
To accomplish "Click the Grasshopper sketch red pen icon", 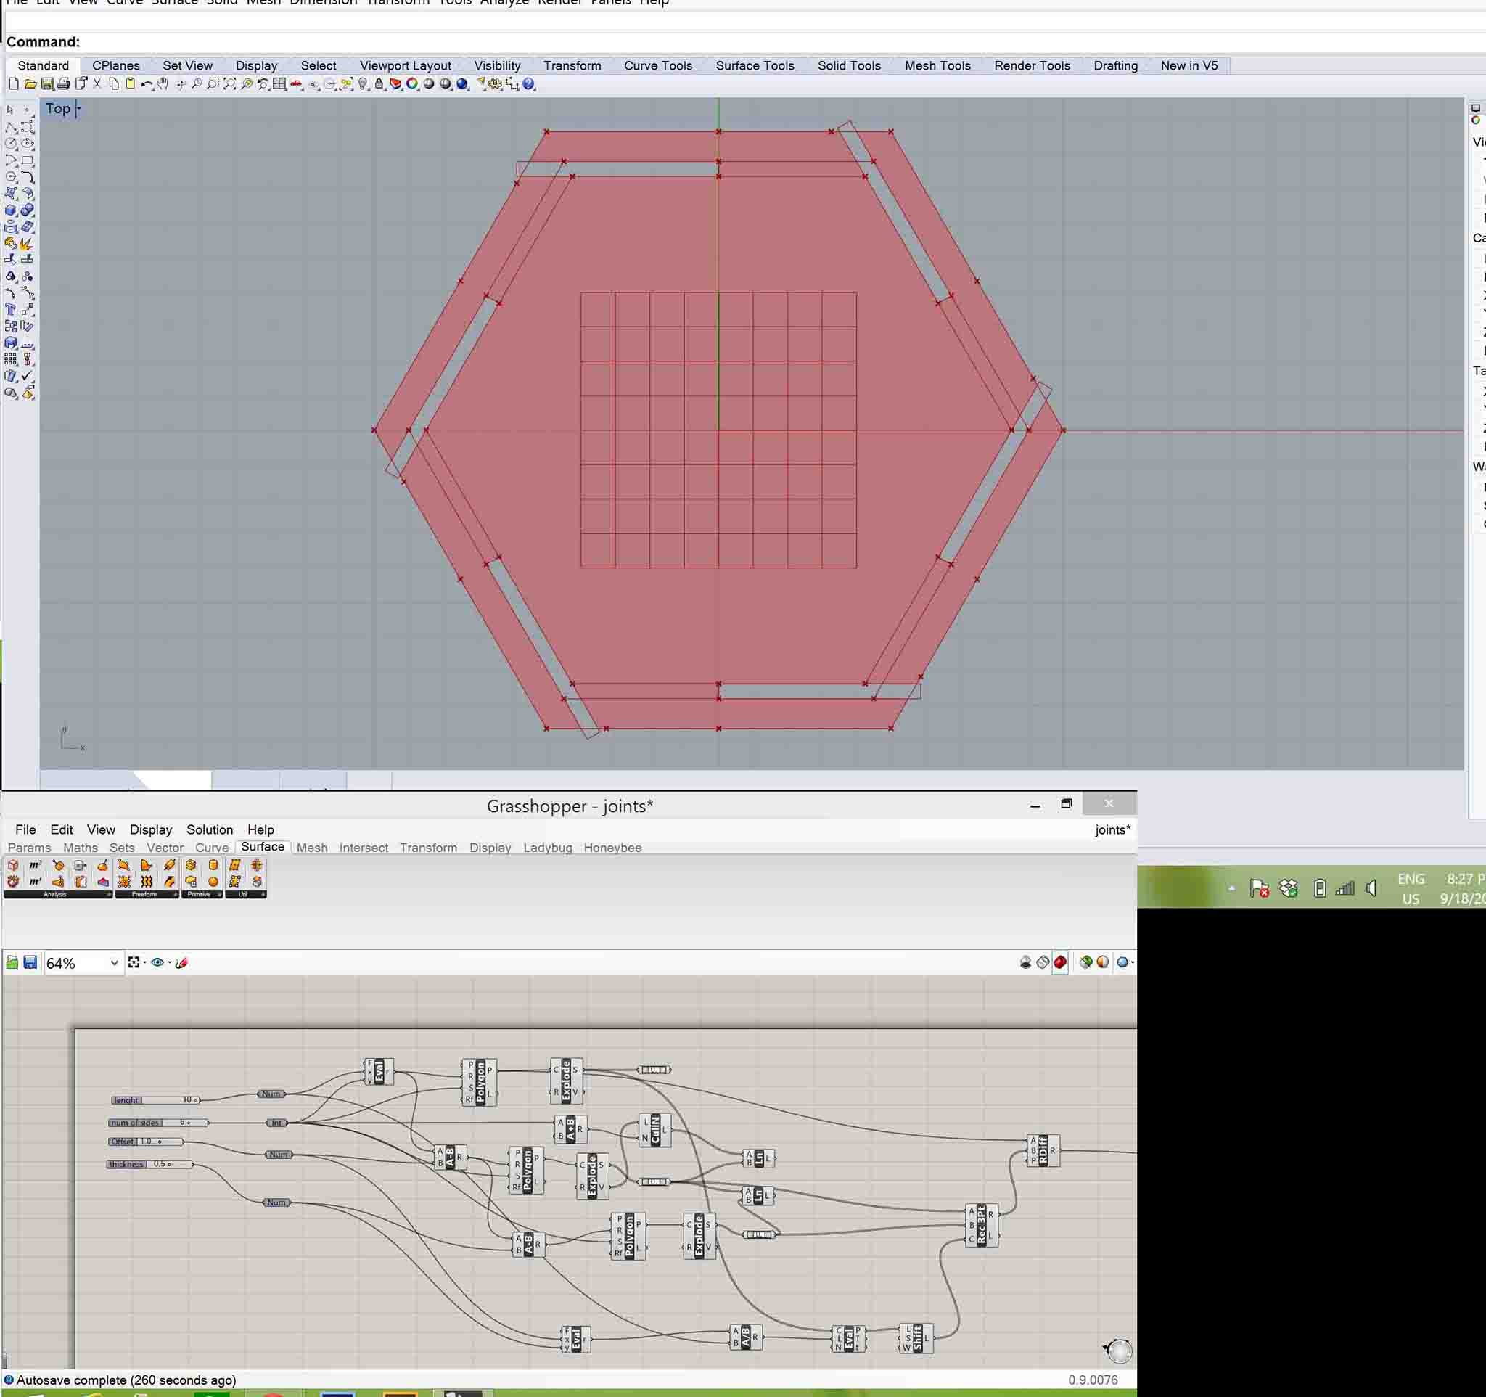I will (x=182, y=963).
